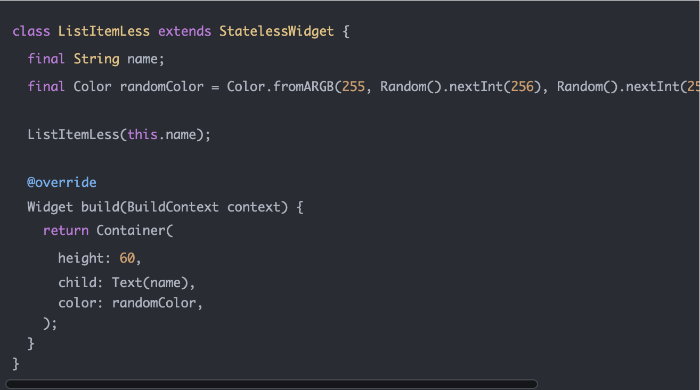Click the return Container( line
Image resolution: width=700 pixels, height=390 pixels.
click(108, 231)
